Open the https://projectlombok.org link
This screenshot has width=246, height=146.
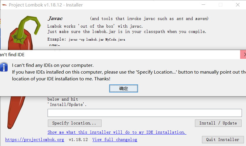click(x=35, y=140)
